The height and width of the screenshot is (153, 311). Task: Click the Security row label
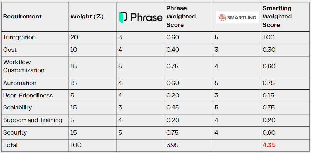15,132
